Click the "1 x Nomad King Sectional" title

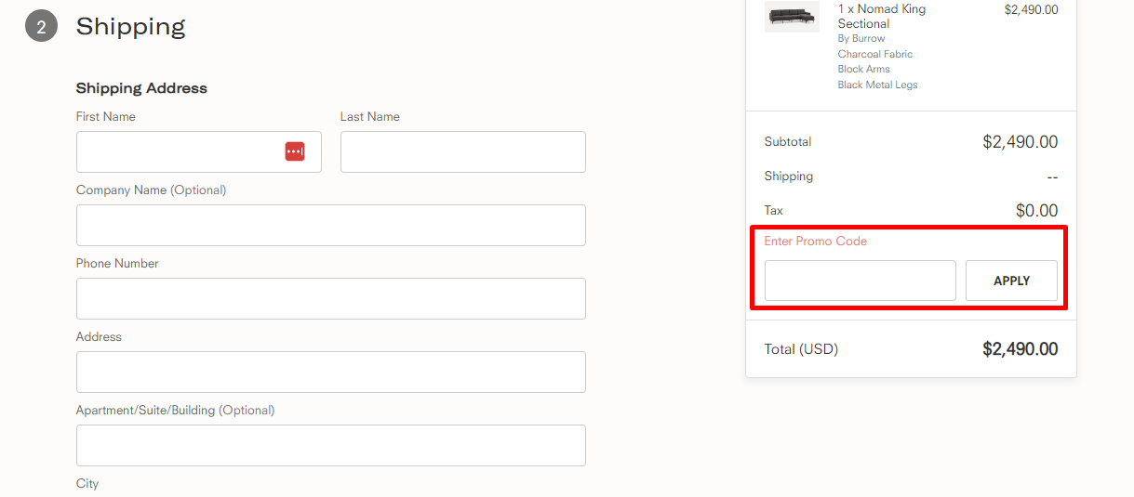tap(882, 16)
